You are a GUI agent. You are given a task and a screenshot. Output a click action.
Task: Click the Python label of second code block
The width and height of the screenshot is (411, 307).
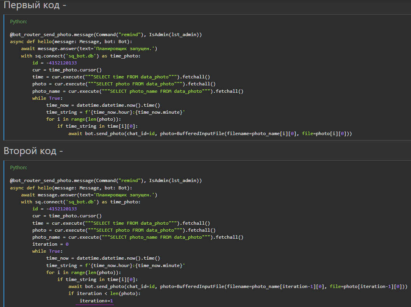[x=18, y=168]
